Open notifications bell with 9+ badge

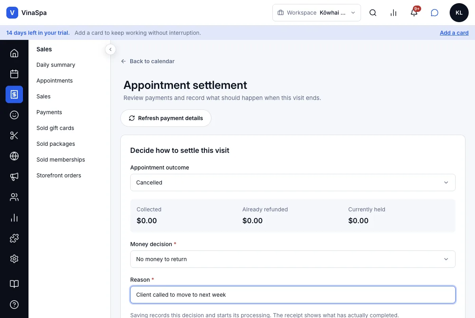[x=414, y=13]
